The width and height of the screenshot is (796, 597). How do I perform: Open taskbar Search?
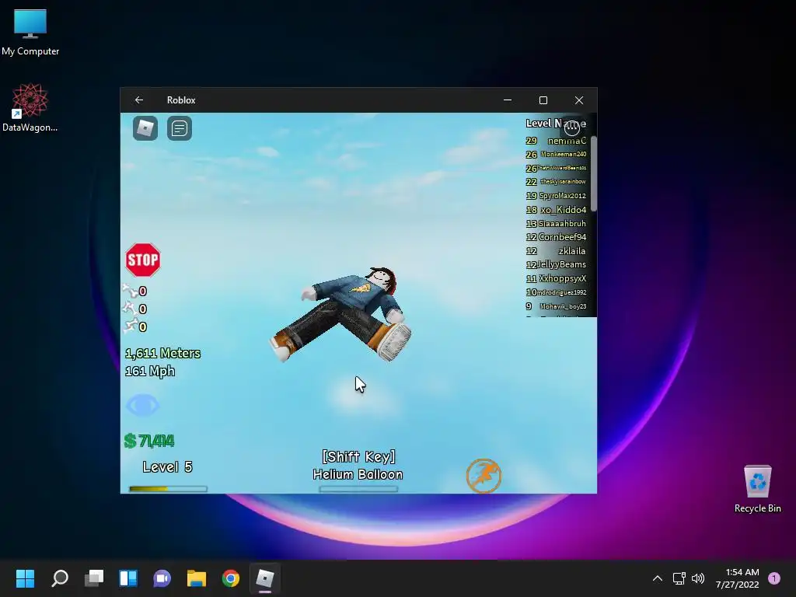[x=60, y=578]
